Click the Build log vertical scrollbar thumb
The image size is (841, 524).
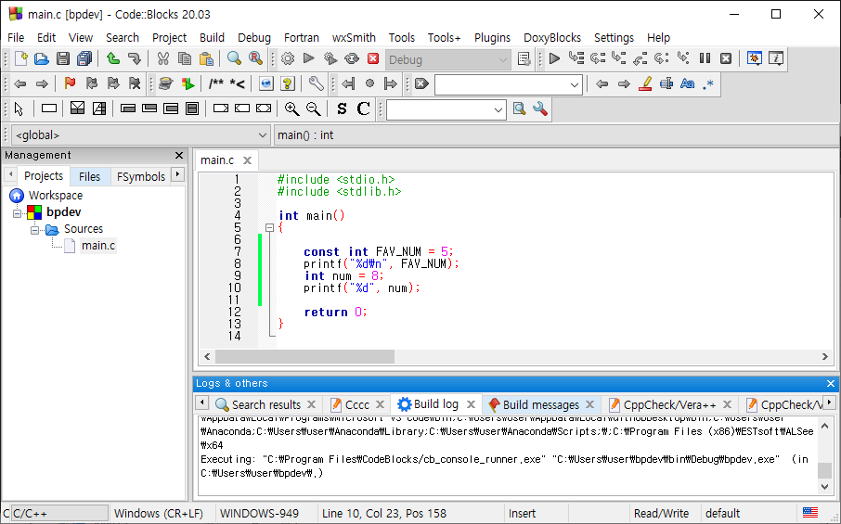click(824, 470)
